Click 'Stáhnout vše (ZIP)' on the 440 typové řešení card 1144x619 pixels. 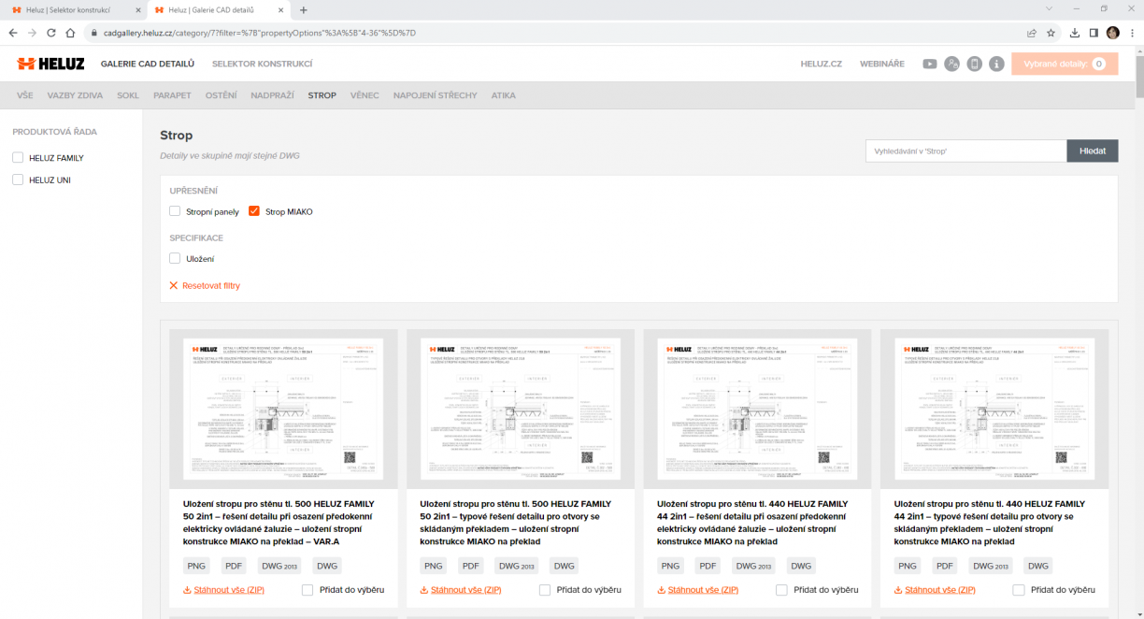935,590
